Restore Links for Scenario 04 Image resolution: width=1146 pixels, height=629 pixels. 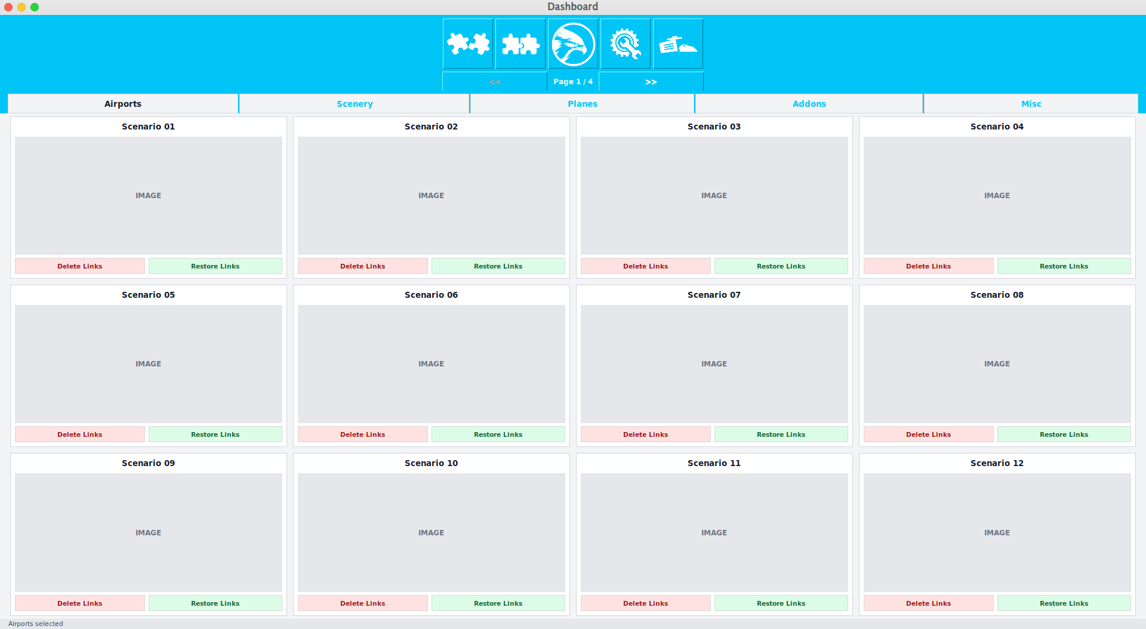[1064, 266]
